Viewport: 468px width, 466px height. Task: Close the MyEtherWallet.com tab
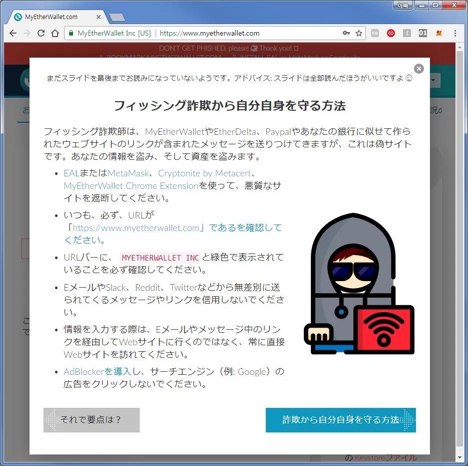coord(98,17)
